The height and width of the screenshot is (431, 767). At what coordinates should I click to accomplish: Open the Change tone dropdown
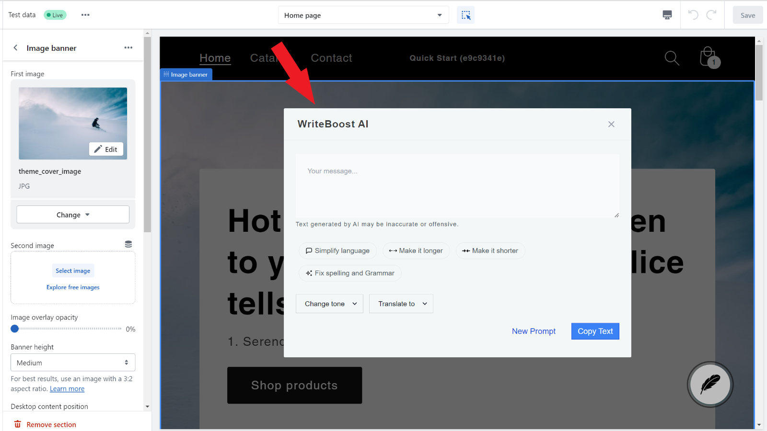coord(329,304)
